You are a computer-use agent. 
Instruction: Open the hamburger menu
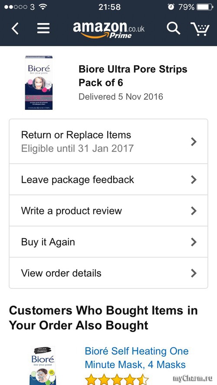43,28
